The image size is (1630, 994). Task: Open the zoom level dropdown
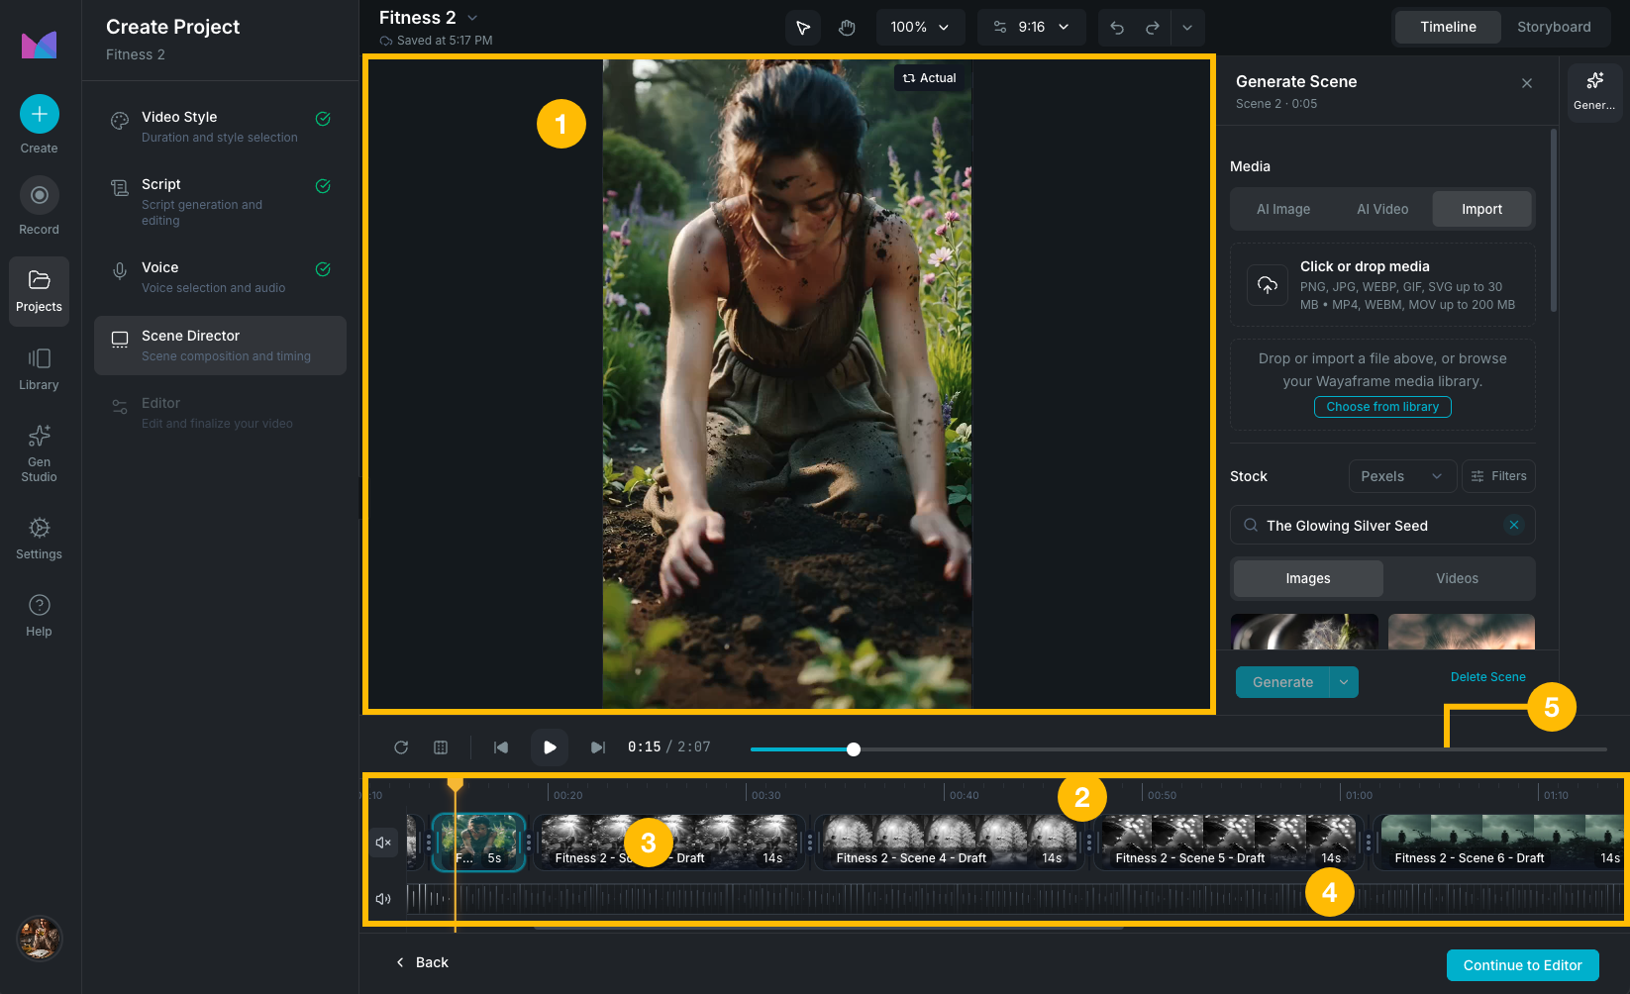pyautogui.click(x=920, y=27)
